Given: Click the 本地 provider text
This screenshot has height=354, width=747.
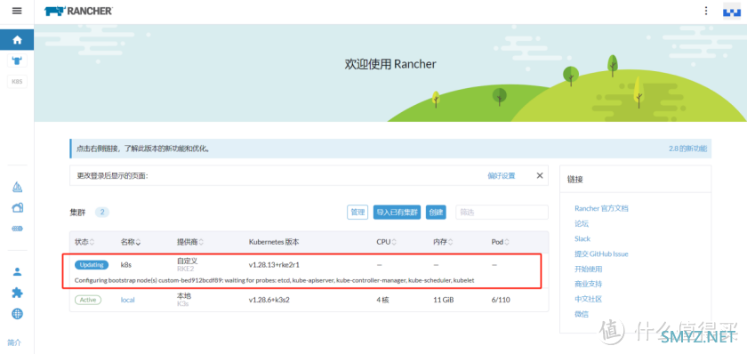Looking at the screenshot, I should pyautogui.click(x=184, y=296).
